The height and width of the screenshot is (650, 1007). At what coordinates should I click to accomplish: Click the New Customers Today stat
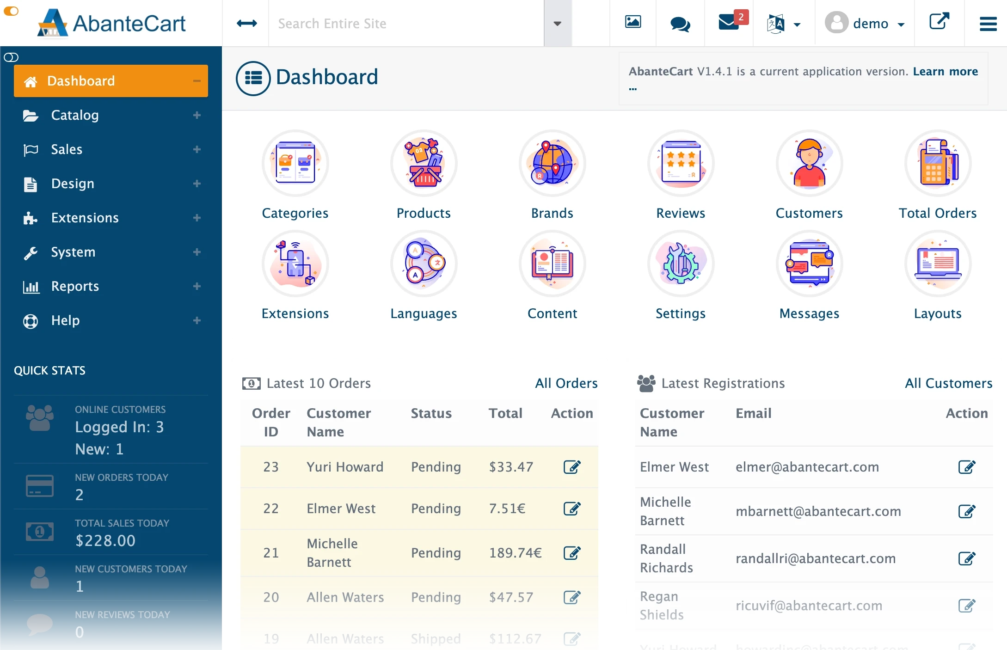pos(111,578)
